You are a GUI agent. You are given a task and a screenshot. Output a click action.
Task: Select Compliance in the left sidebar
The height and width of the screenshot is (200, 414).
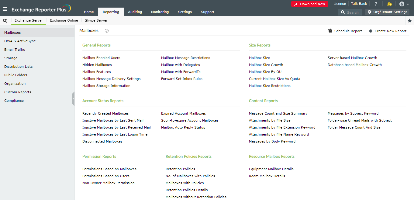click(x=14, y=100)
